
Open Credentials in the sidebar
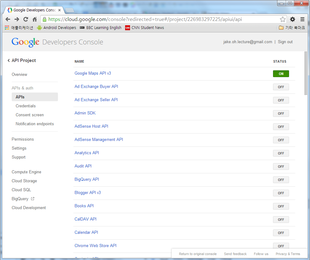click(x=26, y=106)
